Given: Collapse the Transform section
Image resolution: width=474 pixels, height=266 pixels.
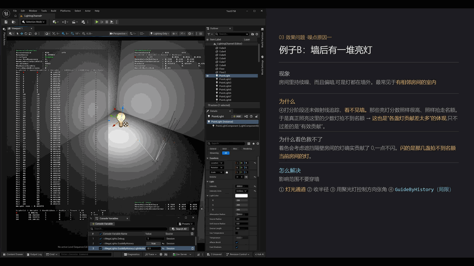Looking at the screenshot, I should (x=207, y=158).
